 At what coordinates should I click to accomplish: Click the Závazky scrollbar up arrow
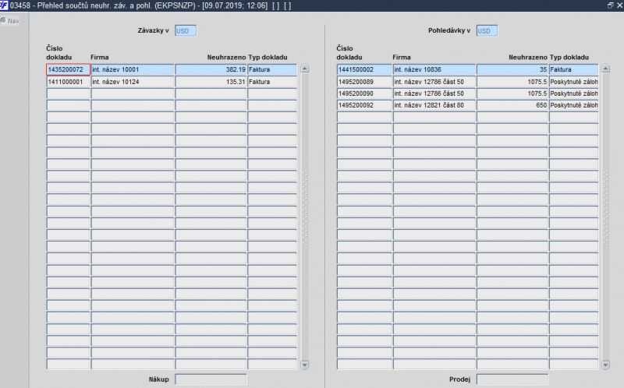pyautogui.click(x=305, y=69)
